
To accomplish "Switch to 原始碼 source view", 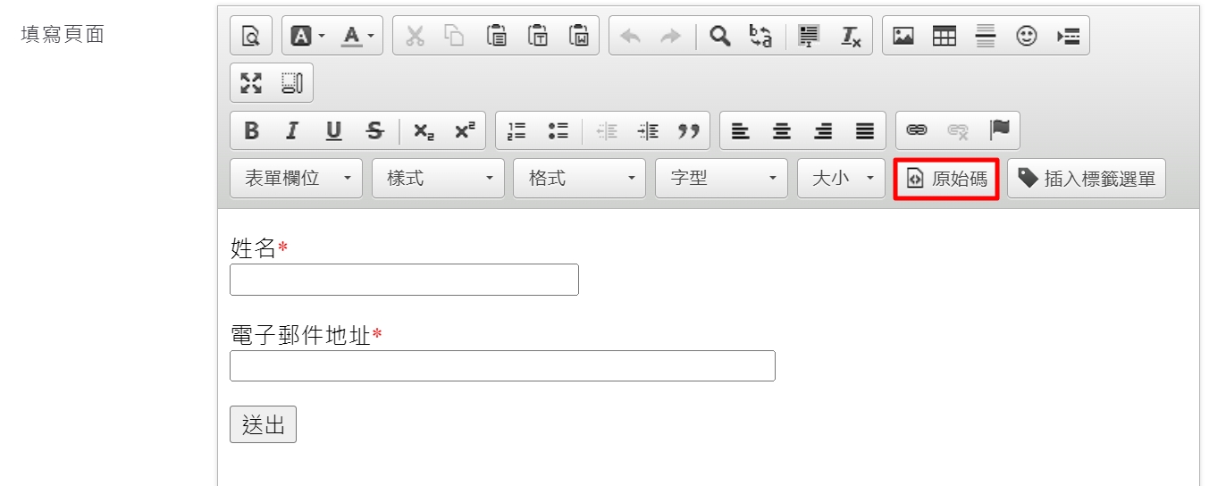I will [x=946, y=179].
